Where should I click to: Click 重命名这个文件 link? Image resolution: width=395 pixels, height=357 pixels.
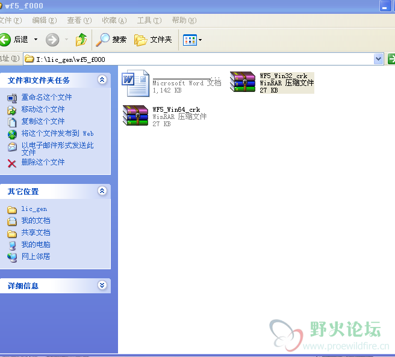pos(46,97)
